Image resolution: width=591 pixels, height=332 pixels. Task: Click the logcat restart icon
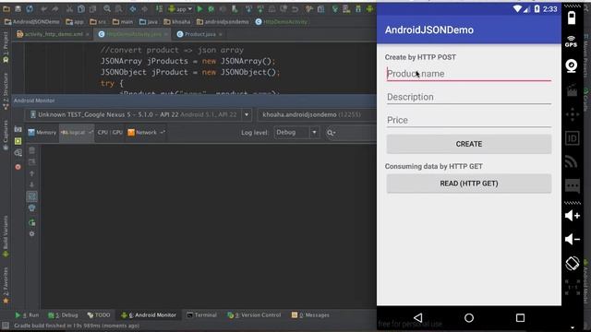[31, 222]
